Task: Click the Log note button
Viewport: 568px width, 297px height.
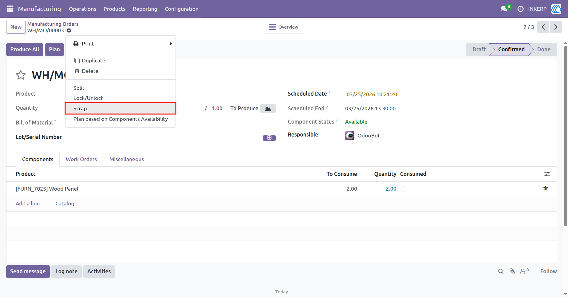Action: click(66, 271)
